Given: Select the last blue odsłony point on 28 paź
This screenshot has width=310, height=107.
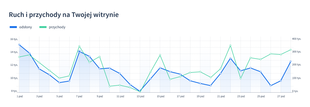Looking at the screenshot, I should 291,62.
